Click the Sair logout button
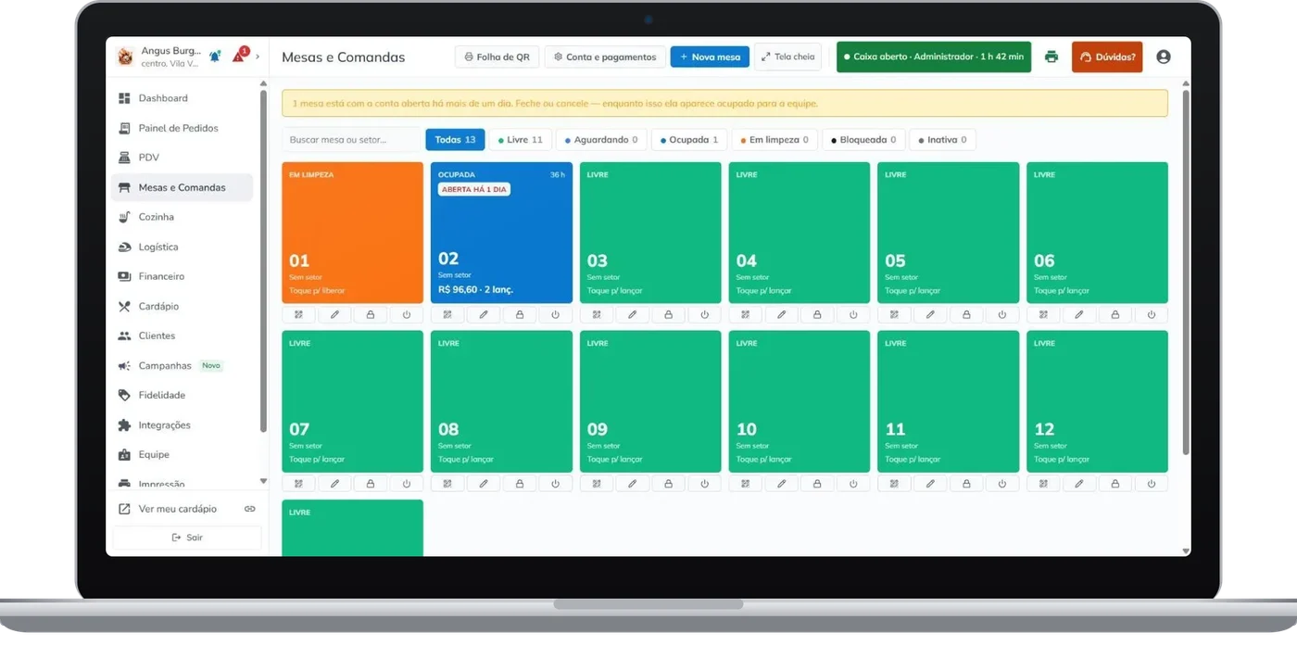1297x646 pixels. (x=187, y=538)
